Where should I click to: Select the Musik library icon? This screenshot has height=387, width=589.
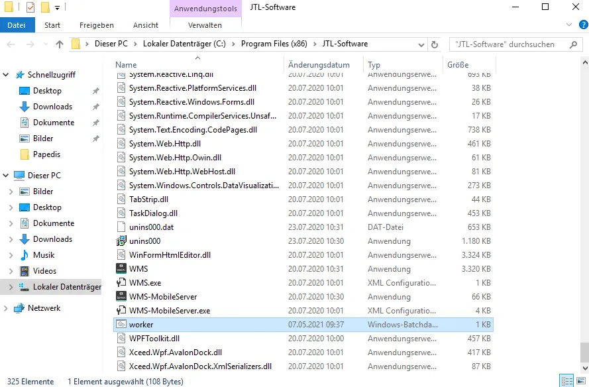(25, 254)
